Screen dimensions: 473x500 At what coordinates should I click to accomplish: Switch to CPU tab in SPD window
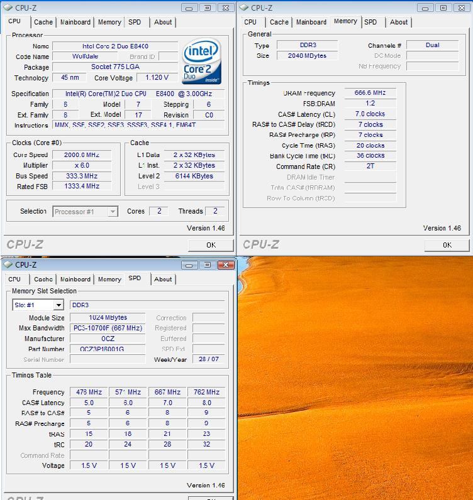point(14,279)
